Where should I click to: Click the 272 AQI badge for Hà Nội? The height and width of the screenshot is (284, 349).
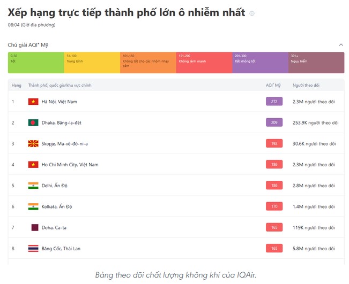pos(274,102)
